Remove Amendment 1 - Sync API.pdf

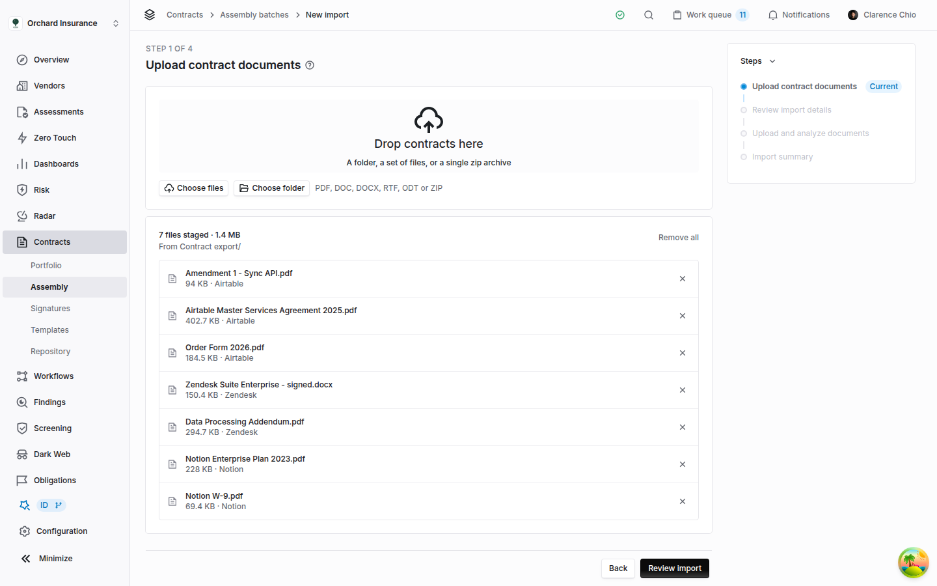tap(683, 279)
